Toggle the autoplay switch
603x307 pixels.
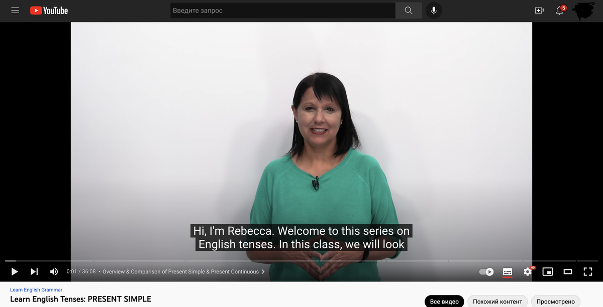click(486, 271)
